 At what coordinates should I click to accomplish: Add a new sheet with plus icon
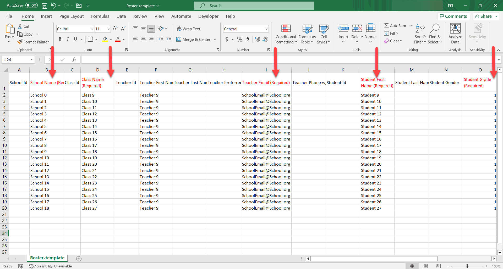pos(79,259)
